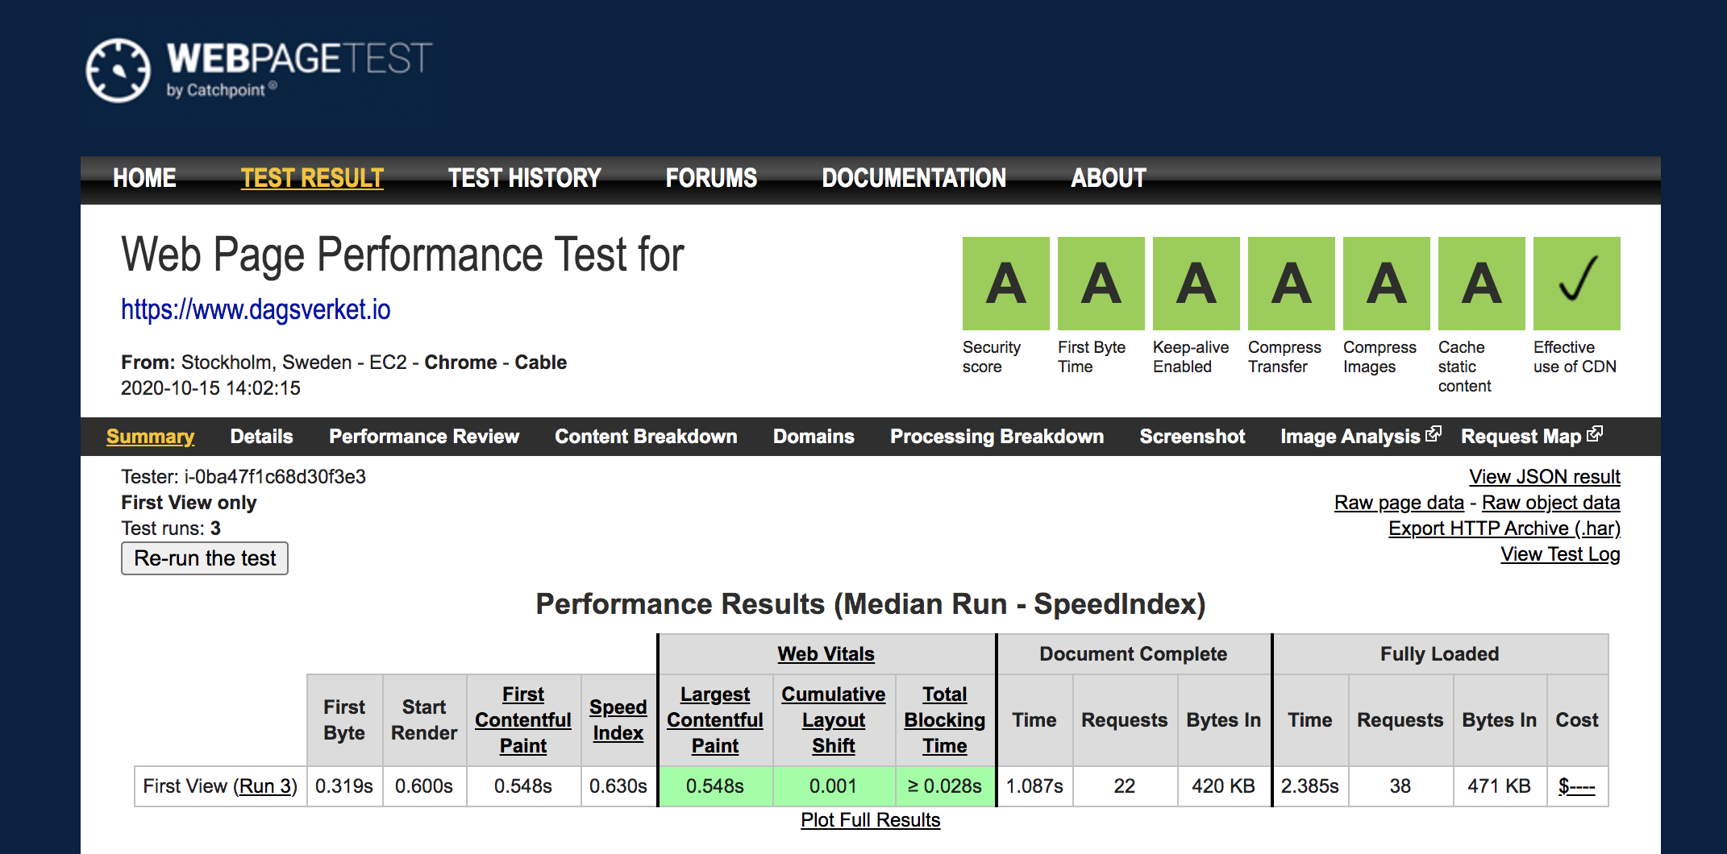The width and height of the screenshot is (1727, 854).
Task: Click the 0.600s Start Render value
Action: (x=424, y=786)
